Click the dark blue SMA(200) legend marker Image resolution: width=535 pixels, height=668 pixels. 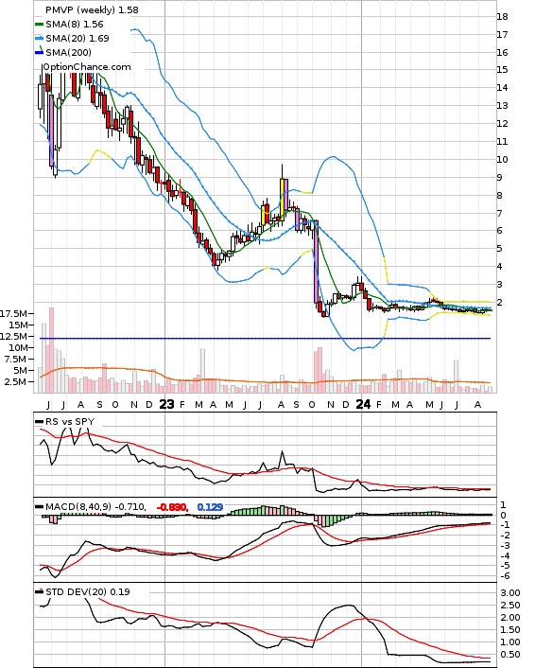pos(39,52)
